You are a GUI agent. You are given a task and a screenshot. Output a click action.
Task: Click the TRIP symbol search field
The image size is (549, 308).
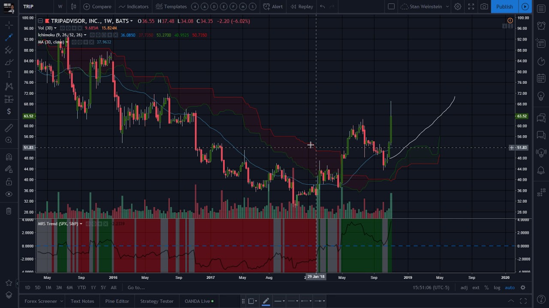36,6
